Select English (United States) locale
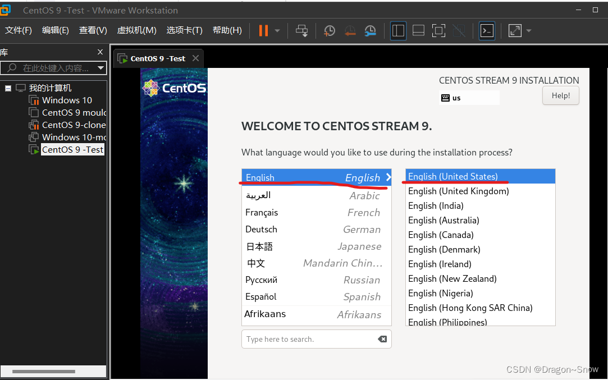Image resolution: width=608 pixels, height=380 pixels. coord(481,176)
